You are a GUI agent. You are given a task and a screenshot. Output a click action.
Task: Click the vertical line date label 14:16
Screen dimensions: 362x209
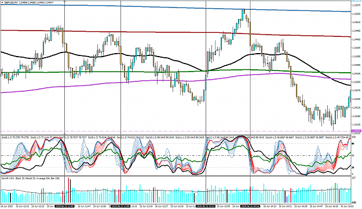tap(250, 207)
